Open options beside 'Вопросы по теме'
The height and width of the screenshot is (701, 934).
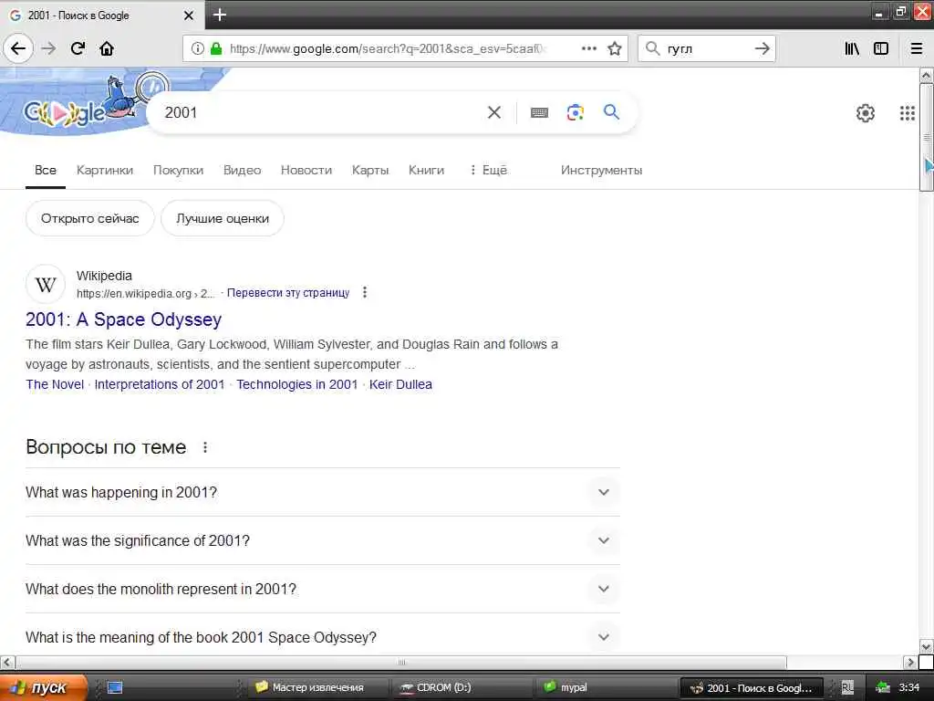click(x=205, y=447)
